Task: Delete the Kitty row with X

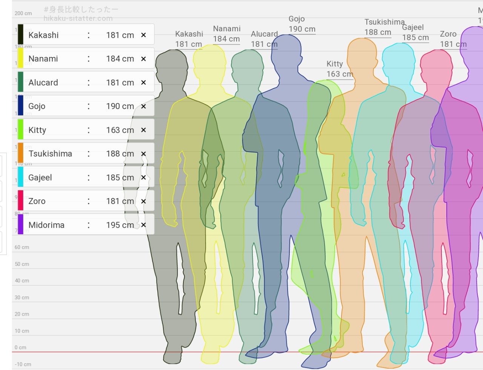Action: point(143,130)
